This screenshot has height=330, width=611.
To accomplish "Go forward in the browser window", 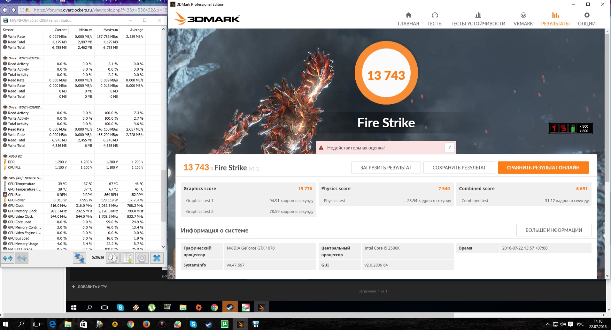I will pyautogui.click(x=13, y=10).
